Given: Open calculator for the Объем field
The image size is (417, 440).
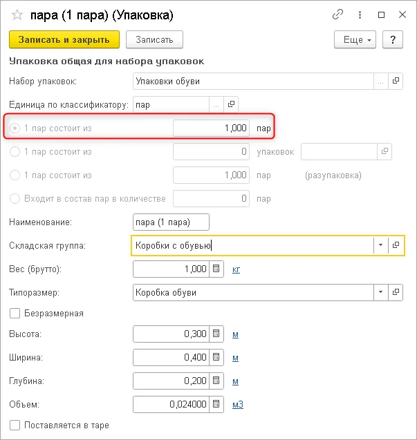Looking at the screenshot, I should [x=216, y=404].
